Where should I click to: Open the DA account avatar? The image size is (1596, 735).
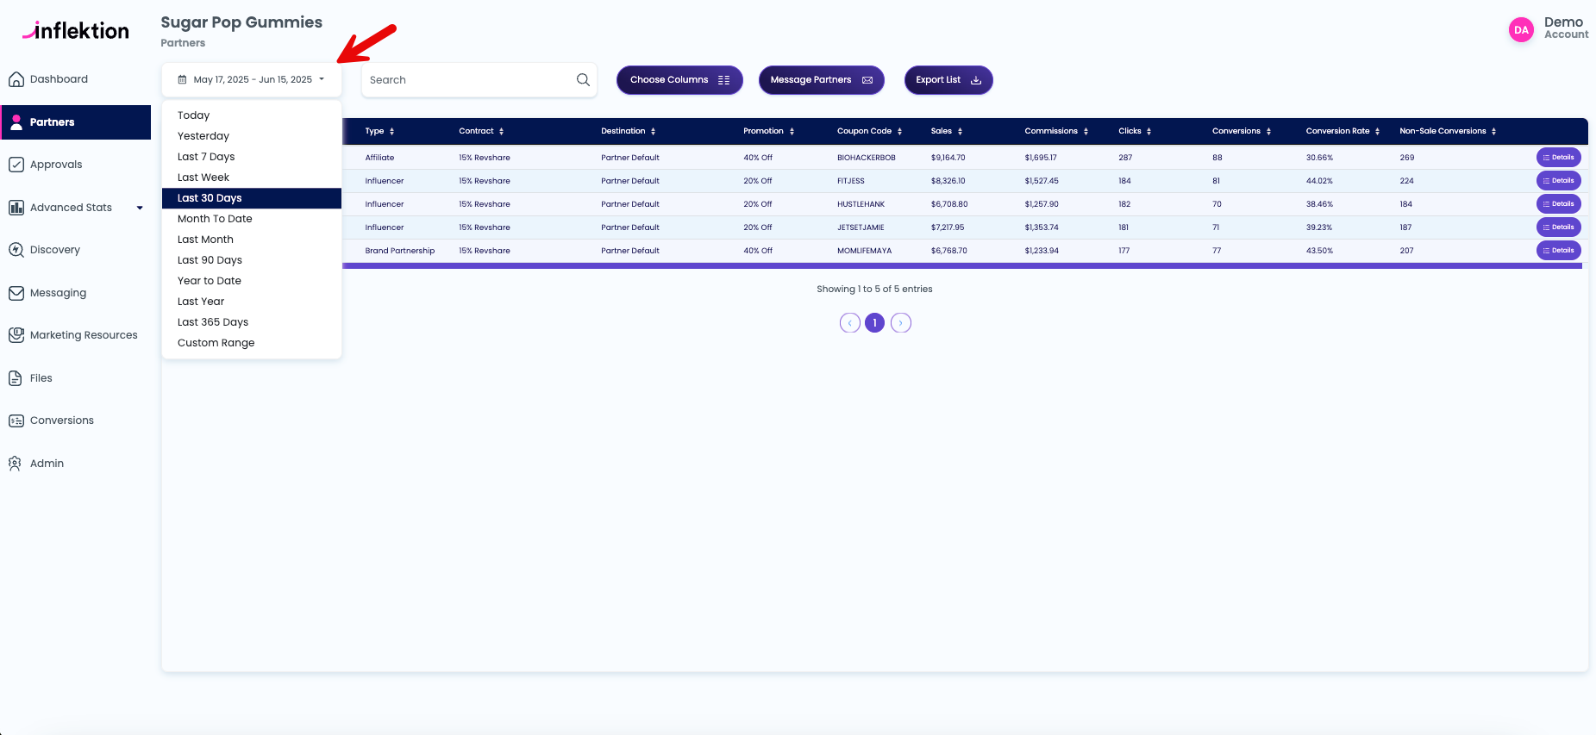click(1521, 30)
